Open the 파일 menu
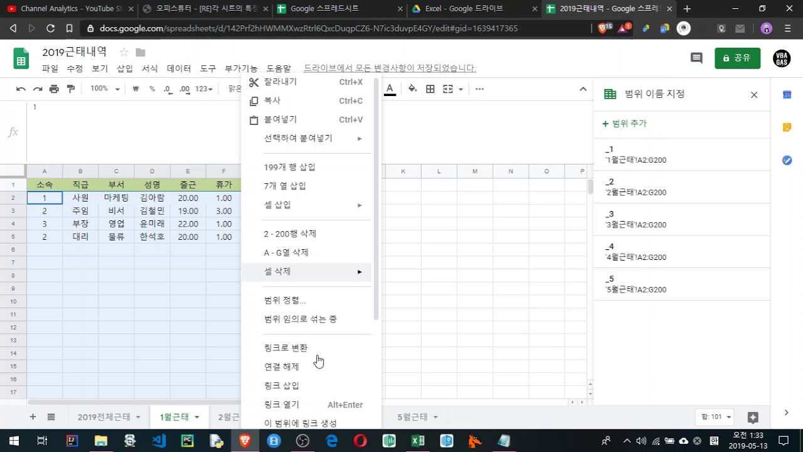The width and height of the screenshot is (803, 452). pyautogui.click(x=50, y=68)
